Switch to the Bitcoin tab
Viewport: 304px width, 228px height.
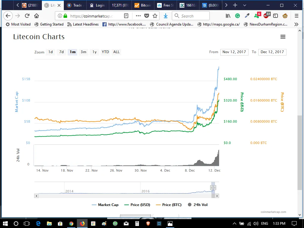point(143,5)
